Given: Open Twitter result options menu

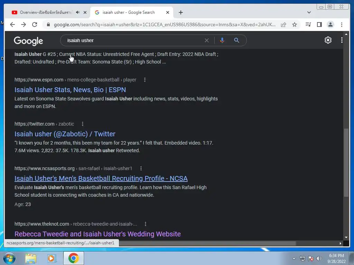Looking at the screenshot, I should (83, 124).
